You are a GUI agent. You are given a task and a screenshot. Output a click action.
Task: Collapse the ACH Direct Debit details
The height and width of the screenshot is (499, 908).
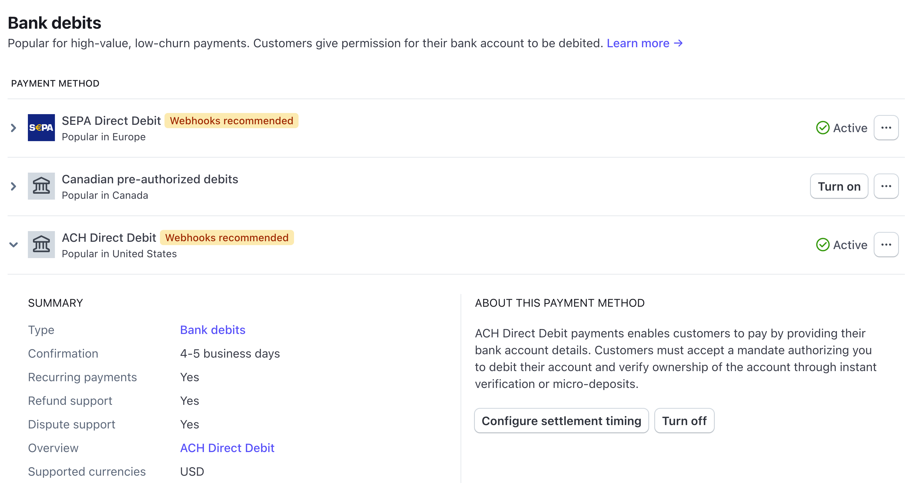pyautogui.click(x=14, y=245)
